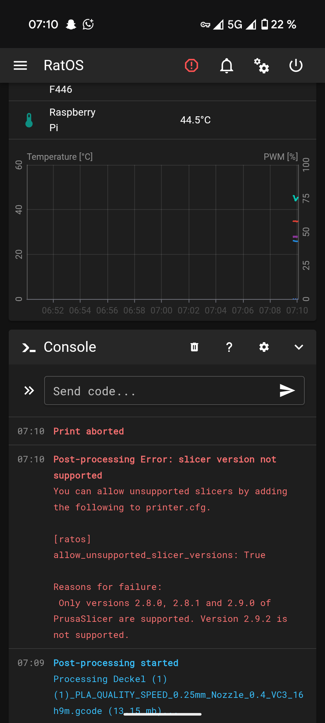Open the notifications bell
This screenshot has width=325, height=723.
[x=227, y=66]
